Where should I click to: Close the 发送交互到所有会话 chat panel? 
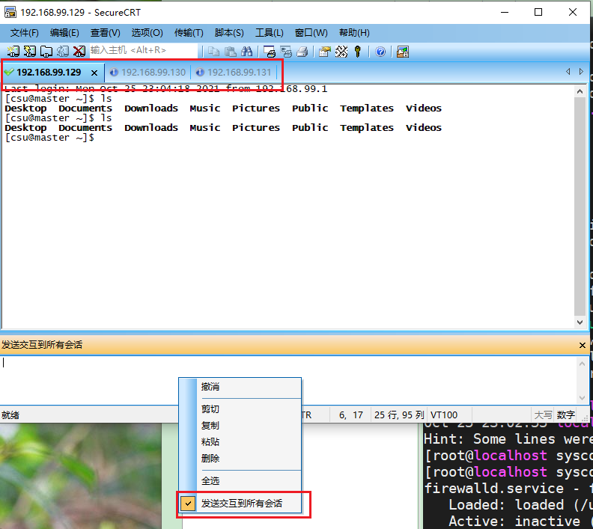click(x=583, y=345)
